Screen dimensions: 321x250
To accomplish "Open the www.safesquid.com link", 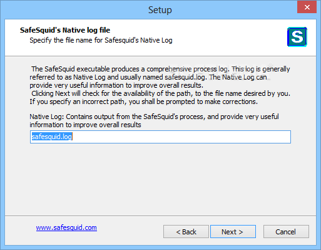I will click(66, 227).
